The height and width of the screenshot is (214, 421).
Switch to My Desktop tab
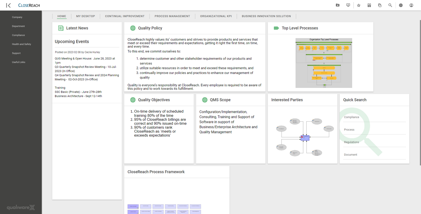point(86,16)
